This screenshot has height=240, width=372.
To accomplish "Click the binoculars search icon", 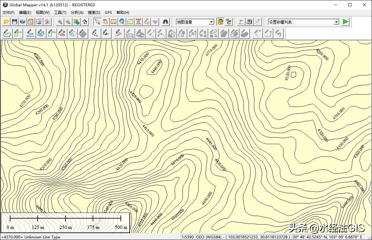I will [x=165, y=22].
